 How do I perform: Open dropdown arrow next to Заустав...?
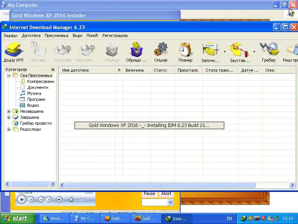tap(254, 52)
